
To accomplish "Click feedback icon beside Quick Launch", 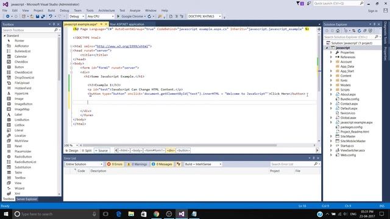I will (x=309, y=4).
